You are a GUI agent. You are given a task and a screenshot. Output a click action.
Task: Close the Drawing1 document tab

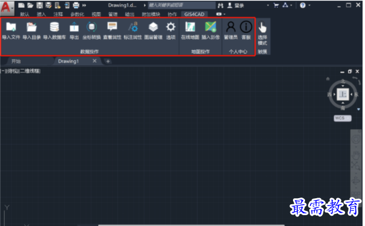click(94, 61)
